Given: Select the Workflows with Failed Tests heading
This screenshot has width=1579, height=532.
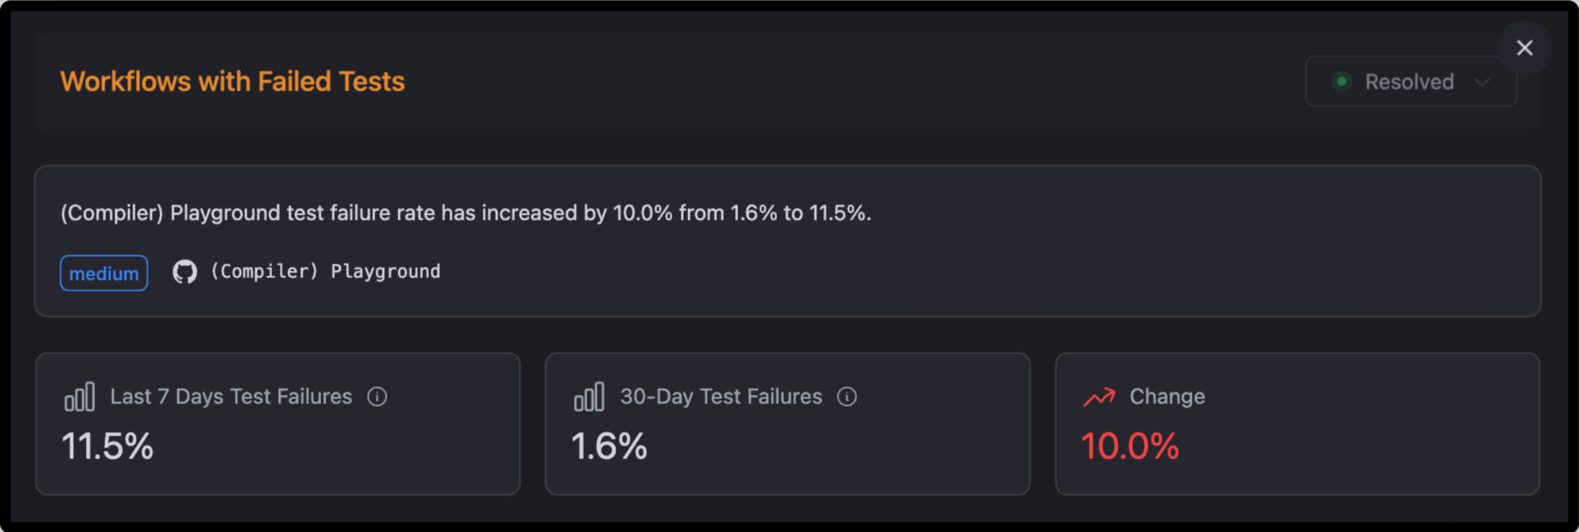Looking at the screenshot, I should (232, 81).
